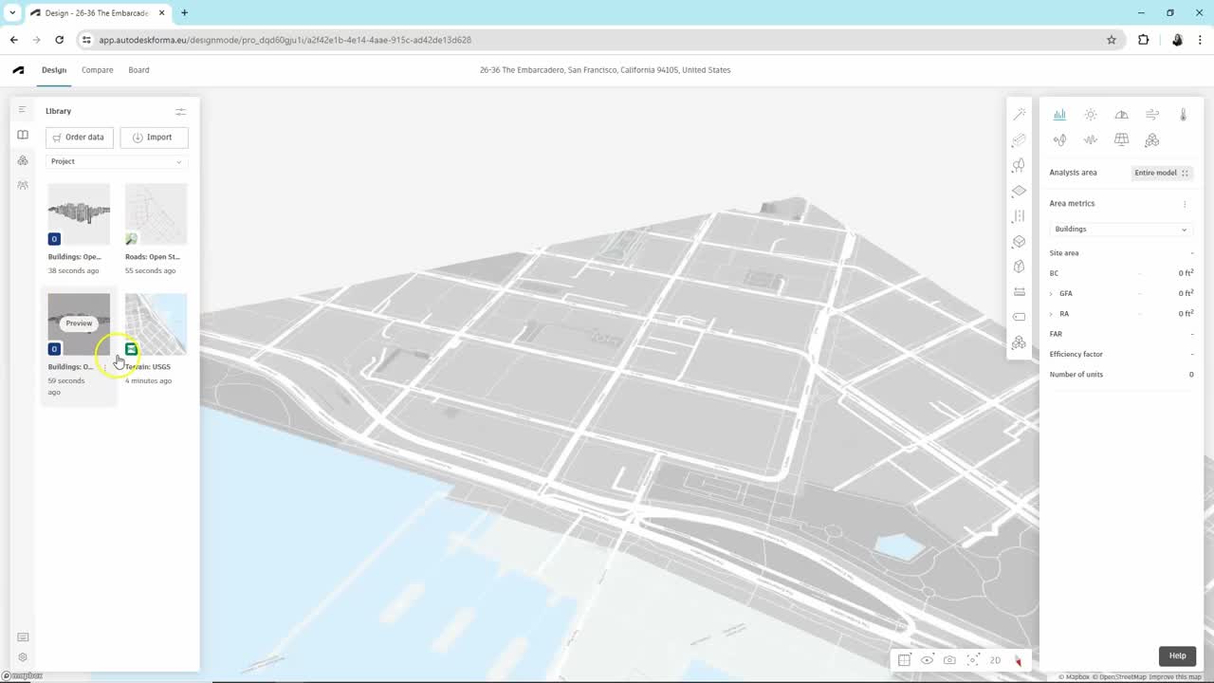Click the Order data button
The width and height of the screenshot is (1214, 683).
tap(79, 138)
